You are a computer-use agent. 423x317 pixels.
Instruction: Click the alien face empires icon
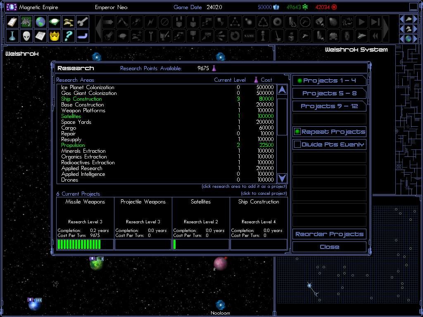click(26, 36)
